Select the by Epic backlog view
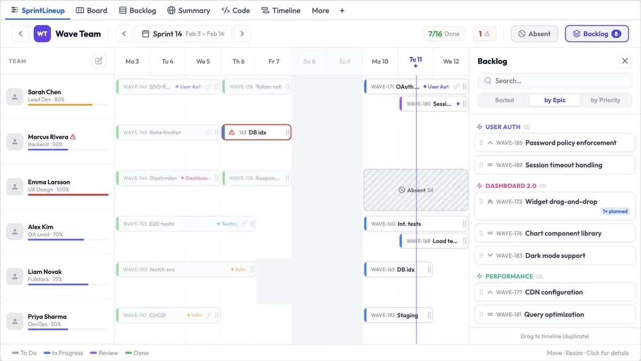 [555, 100]
